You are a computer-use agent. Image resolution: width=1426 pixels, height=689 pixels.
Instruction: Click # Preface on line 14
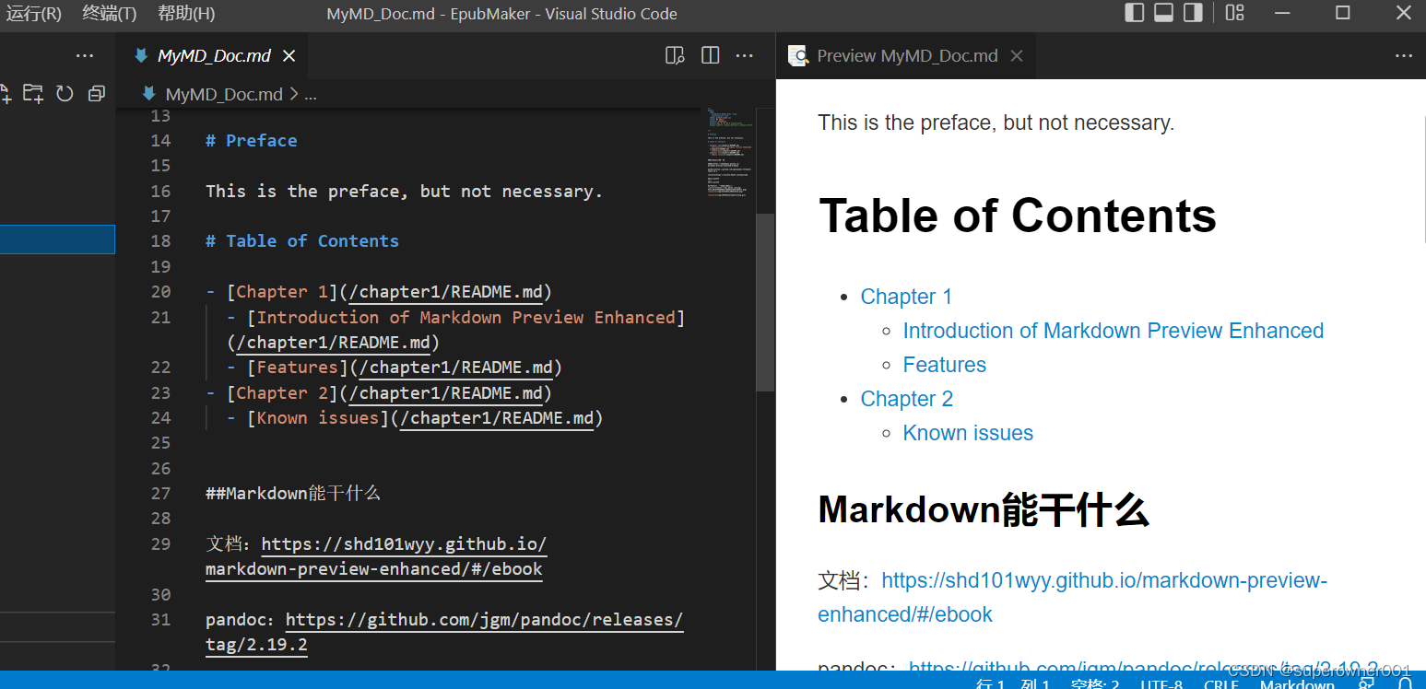click(x=251, y=141)
